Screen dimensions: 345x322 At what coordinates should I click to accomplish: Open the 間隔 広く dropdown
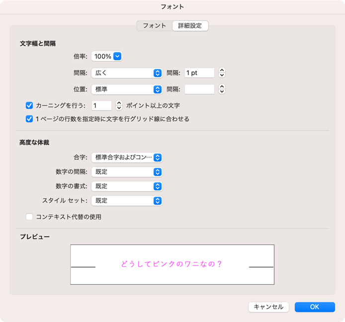point(127,73)
